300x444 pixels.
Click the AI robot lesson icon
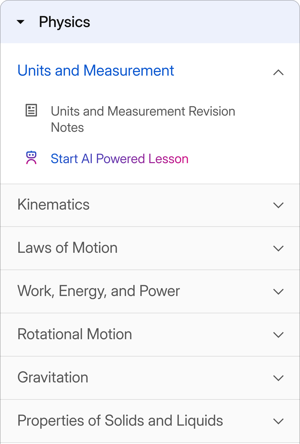click(31, 158)
